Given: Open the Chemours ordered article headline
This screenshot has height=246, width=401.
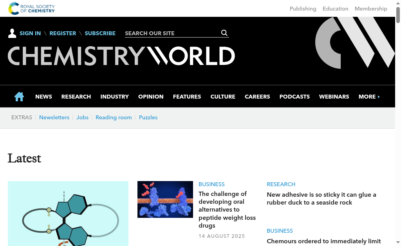Looking at the screenshot, I should 324,241.
